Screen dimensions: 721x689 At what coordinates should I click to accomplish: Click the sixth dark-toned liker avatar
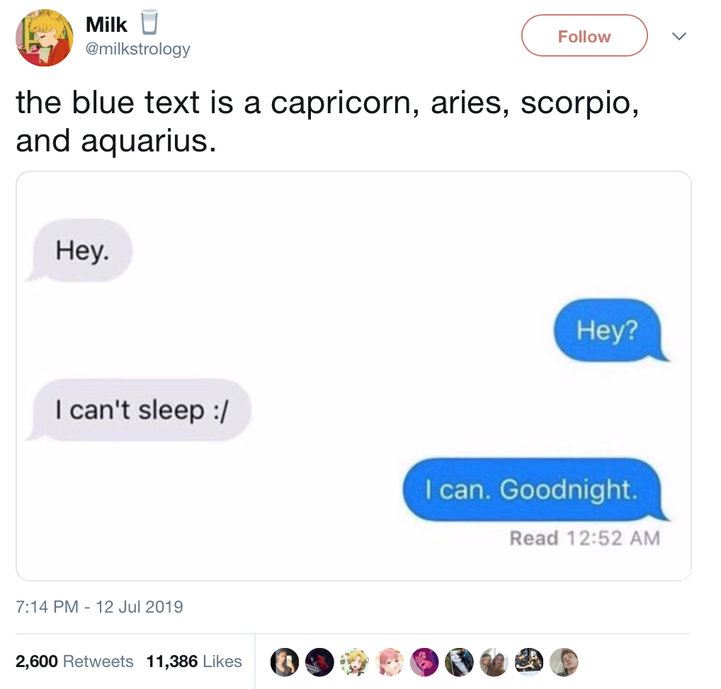pos(459,662)
